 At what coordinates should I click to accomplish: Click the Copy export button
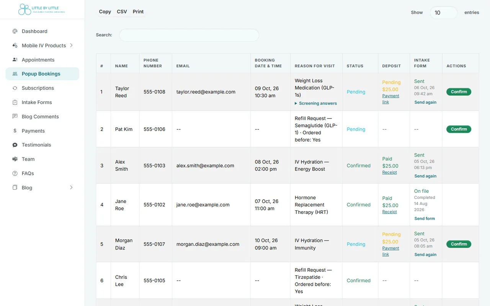click(105, 11)
